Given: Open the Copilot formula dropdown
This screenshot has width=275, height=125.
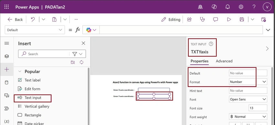Looking at the screenshot, I should tap(91, 30).
